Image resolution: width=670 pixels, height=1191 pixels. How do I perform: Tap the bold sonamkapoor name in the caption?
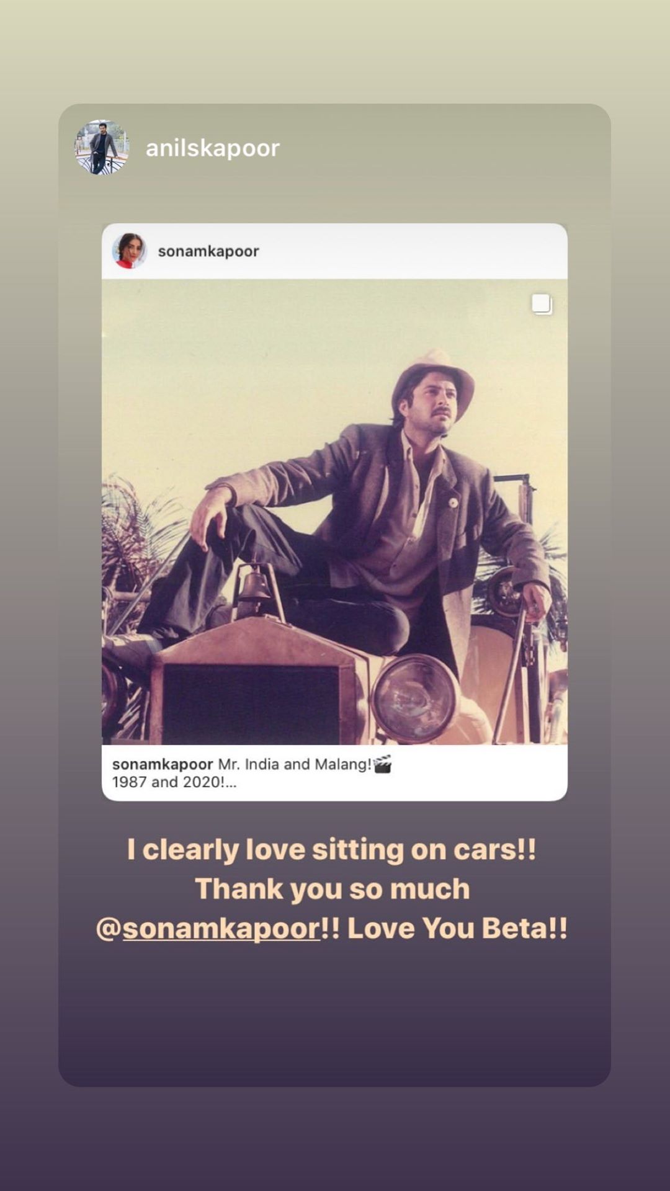(x=163, y=764)
